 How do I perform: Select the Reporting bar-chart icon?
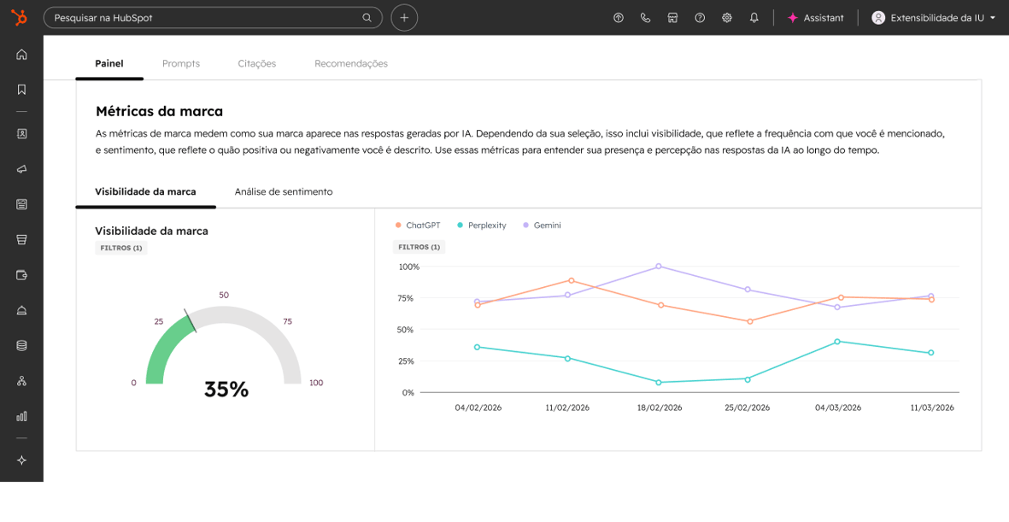click(21, 416)
